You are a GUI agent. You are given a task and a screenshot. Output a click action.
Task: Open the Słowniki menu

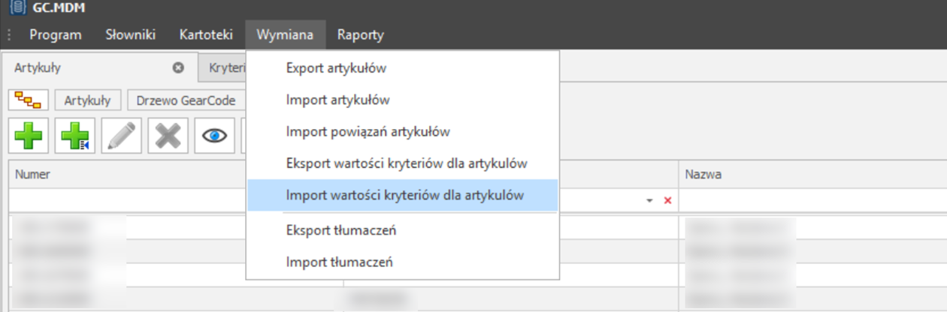(x=131, y=34)
